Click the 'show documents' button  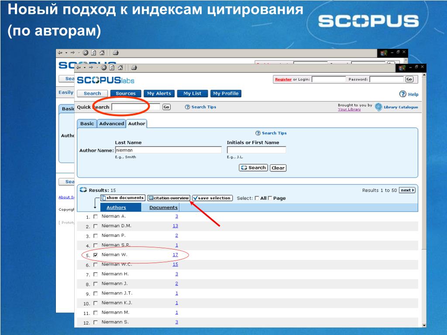pos(123,198)
